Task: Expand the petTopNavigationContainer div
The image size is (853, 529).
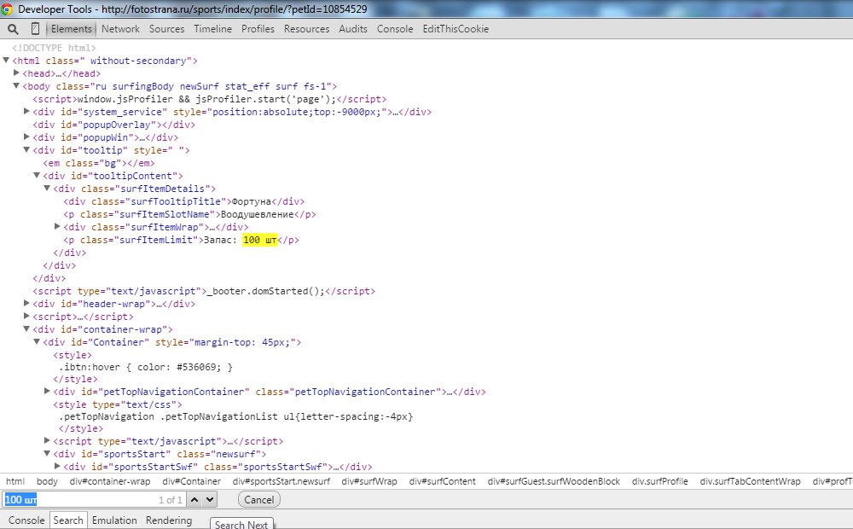Action: click(x=47, y=392)
